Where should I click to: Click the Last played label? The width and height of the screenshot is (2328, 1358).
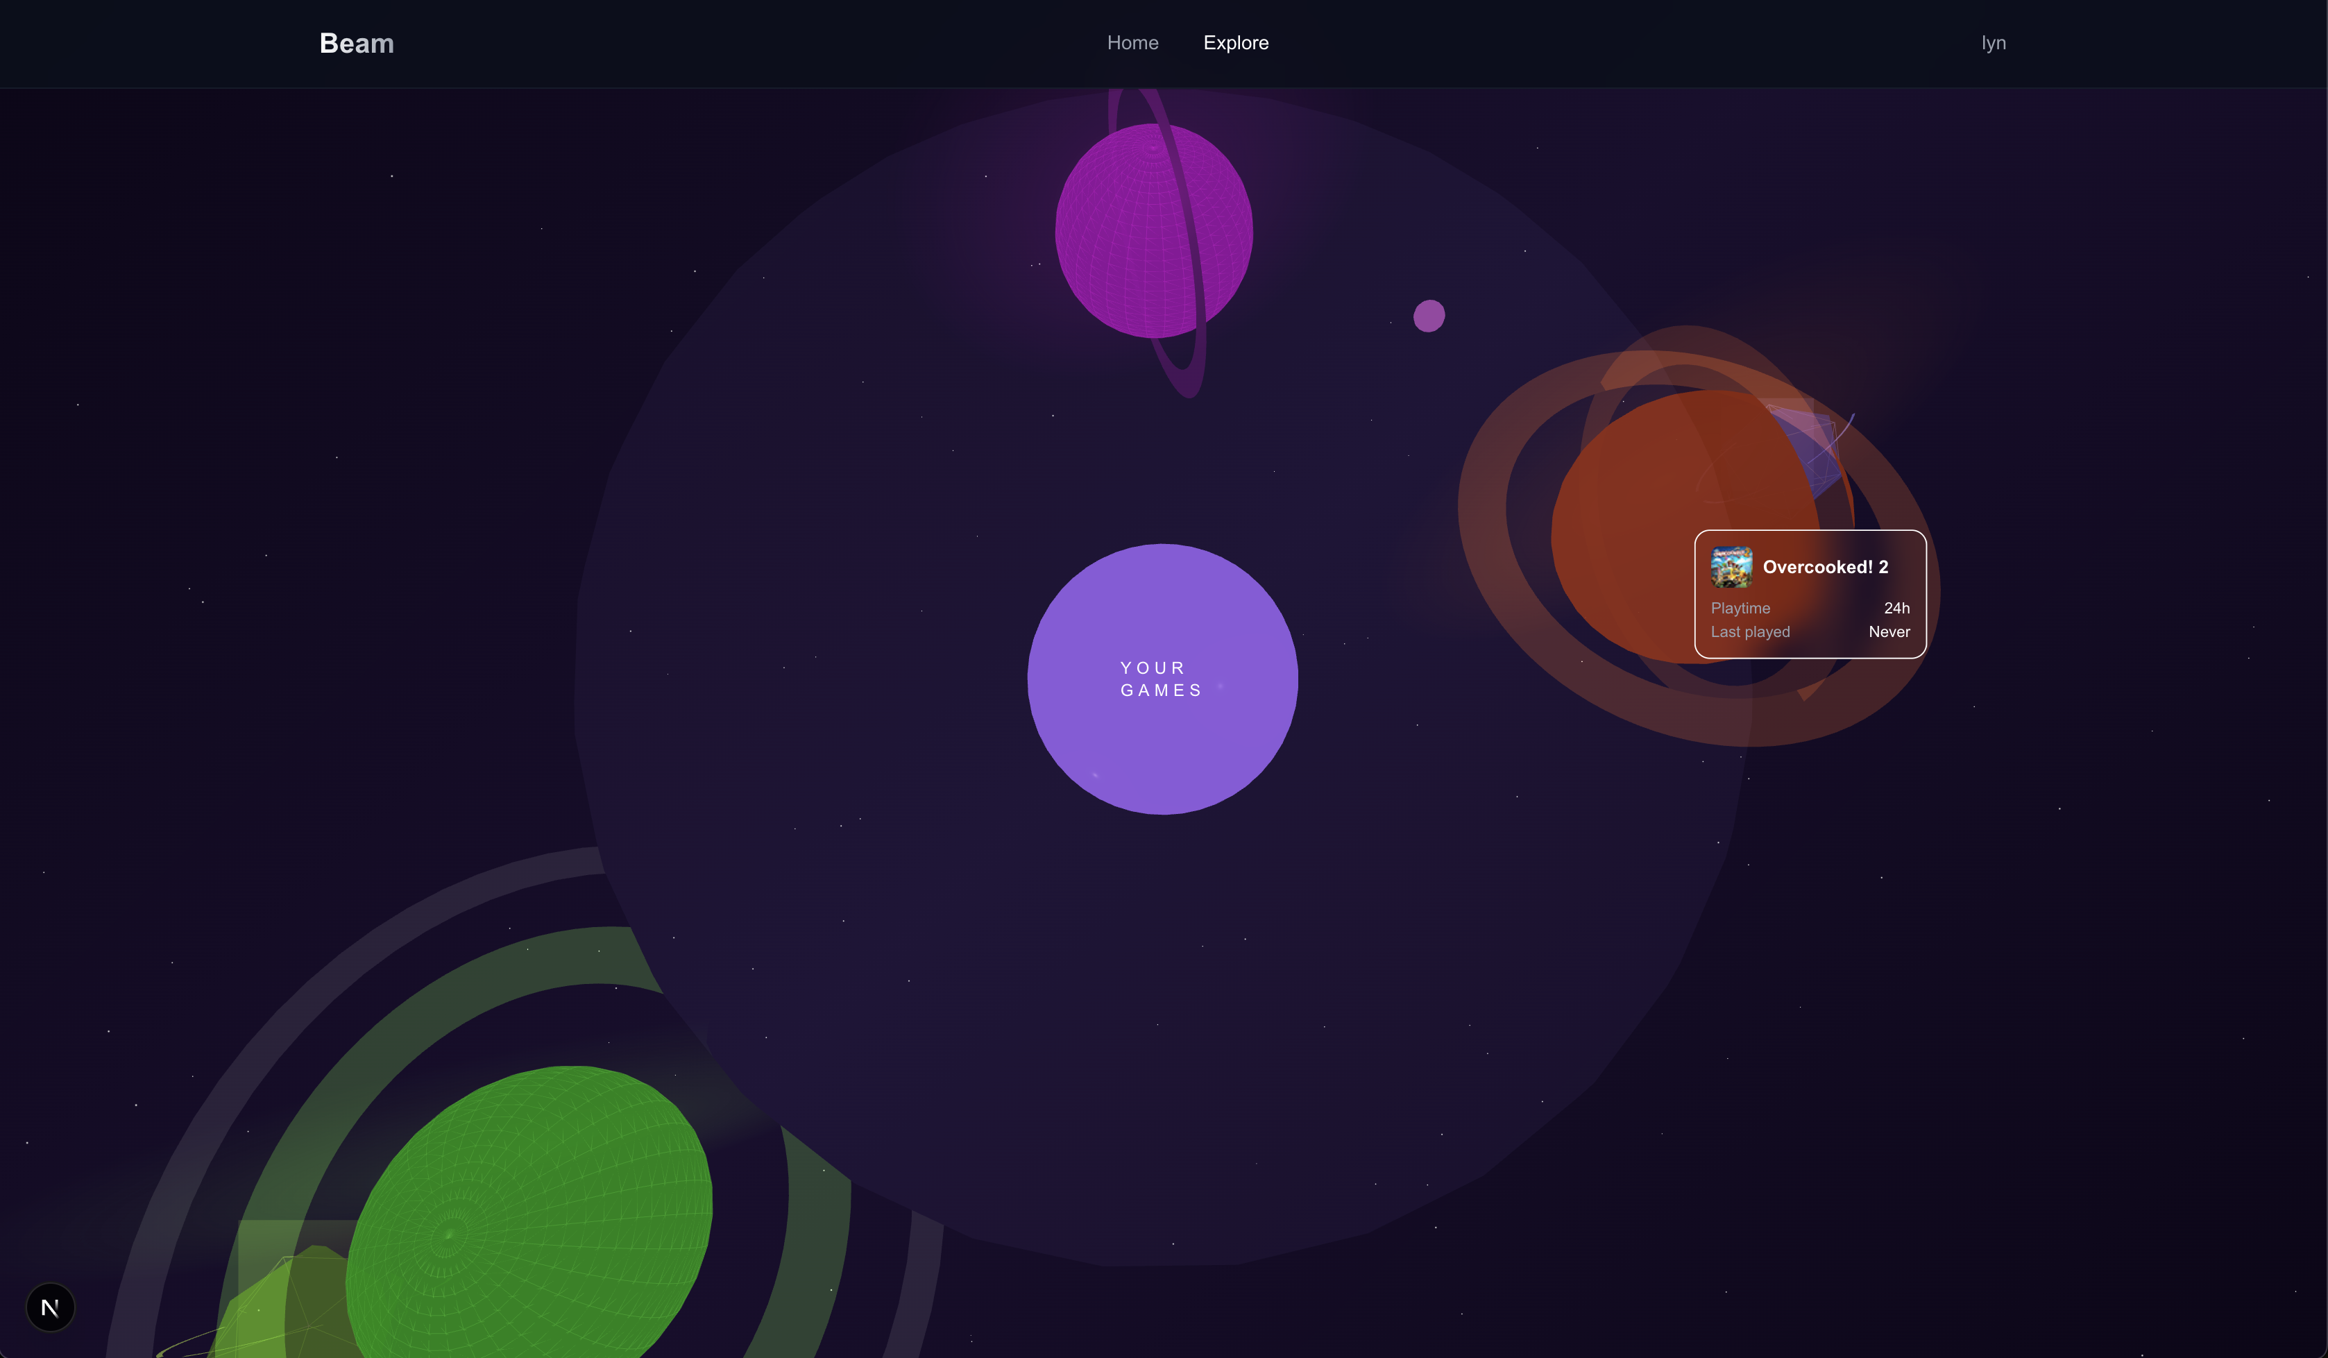pyautogui.click(x=1750, y=632)
